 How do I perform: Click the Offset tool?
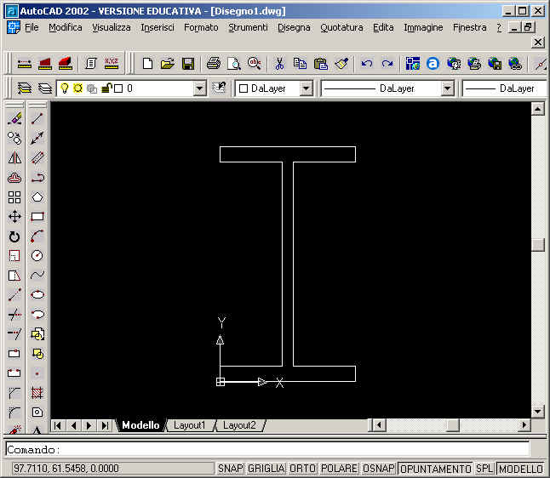14,177
